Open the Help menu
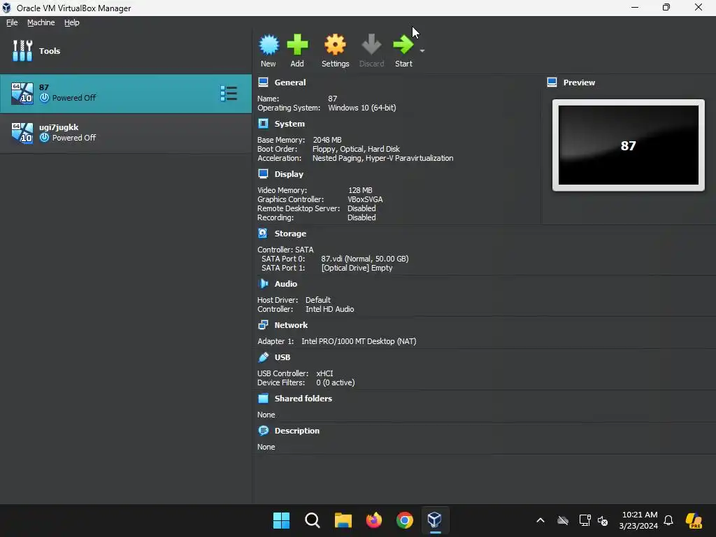Screen dimensions: 716x537 [x=72, y=22]
